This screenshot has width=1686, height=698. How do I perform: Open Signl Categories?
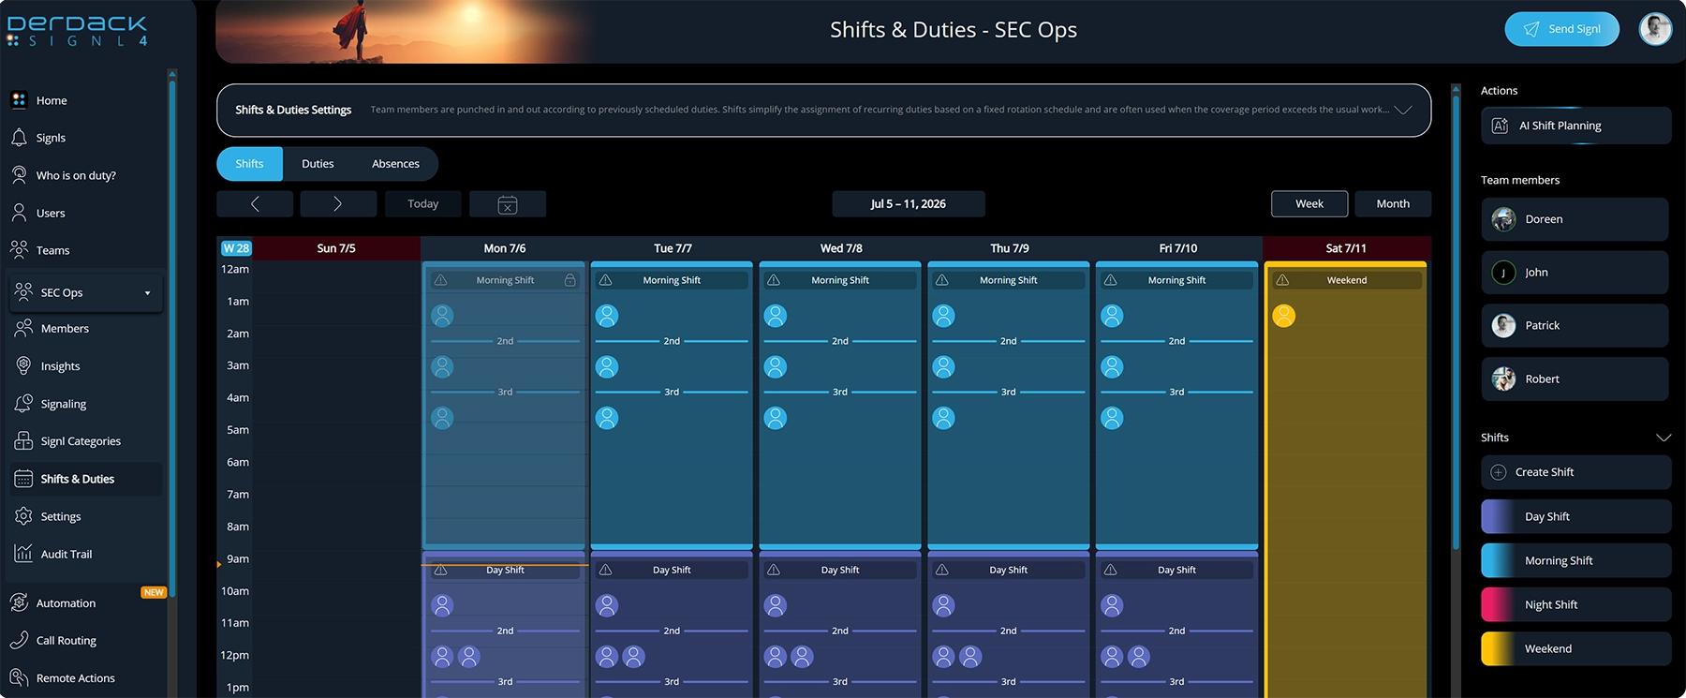[x=81, y=441]
